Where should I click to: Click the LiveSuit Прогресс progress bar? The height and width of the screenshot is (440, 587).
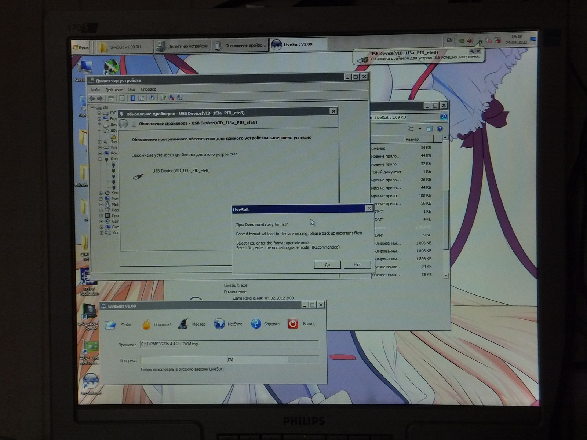click(x=230, y=360)
